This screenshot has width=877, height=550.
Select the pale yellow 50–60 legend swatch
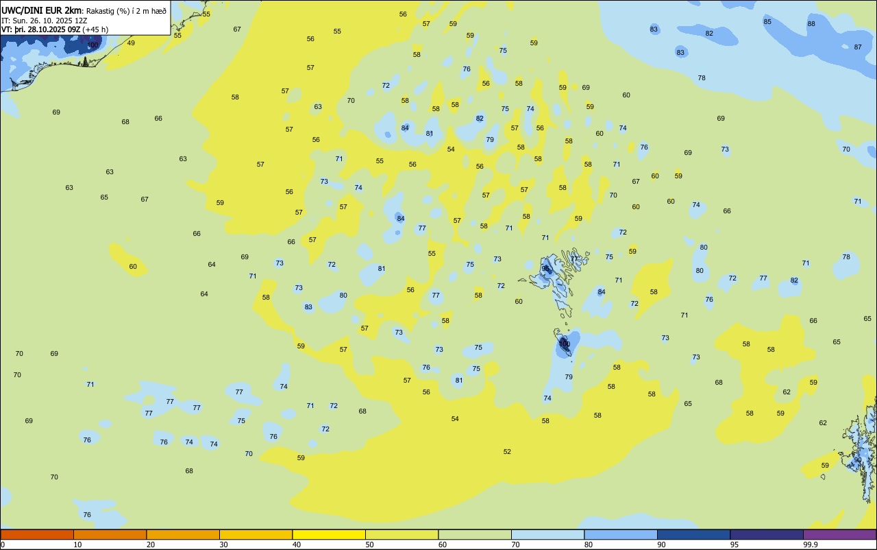(x=402, y=534)
